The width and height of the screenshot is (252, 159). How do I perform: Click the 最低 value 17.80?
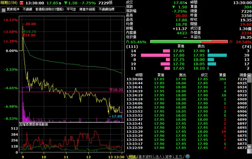point(181,20)
